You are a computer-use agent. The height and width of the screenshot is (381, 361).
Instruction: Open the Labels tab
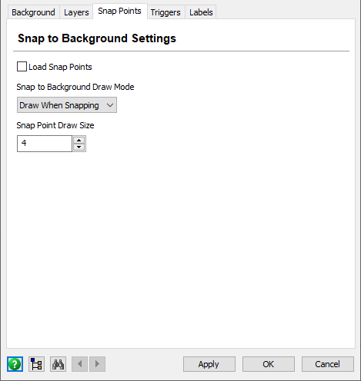point(201,12)
